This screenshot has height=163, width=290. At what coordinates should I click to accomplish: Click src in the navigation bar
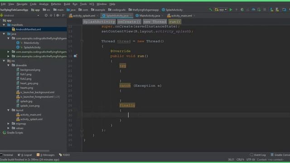point(46,10)
